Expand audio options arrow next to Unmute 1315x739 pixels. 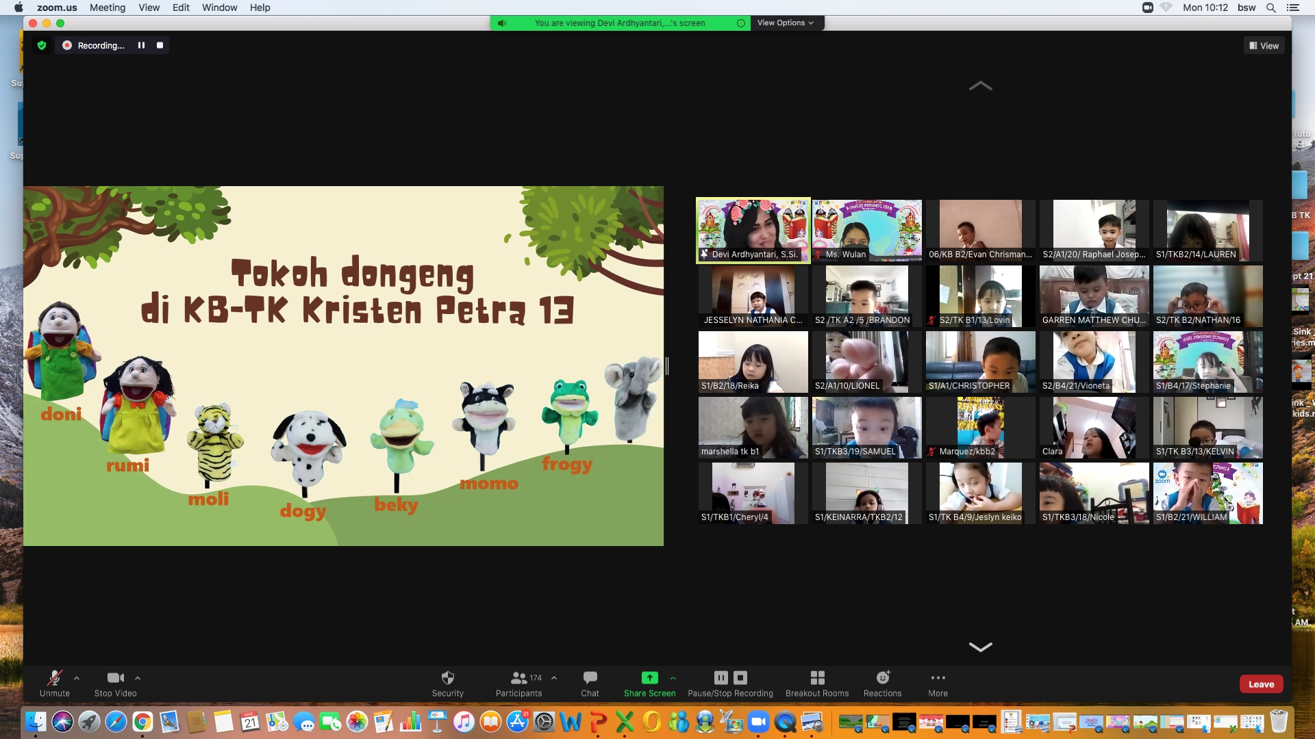click(77, 678)
